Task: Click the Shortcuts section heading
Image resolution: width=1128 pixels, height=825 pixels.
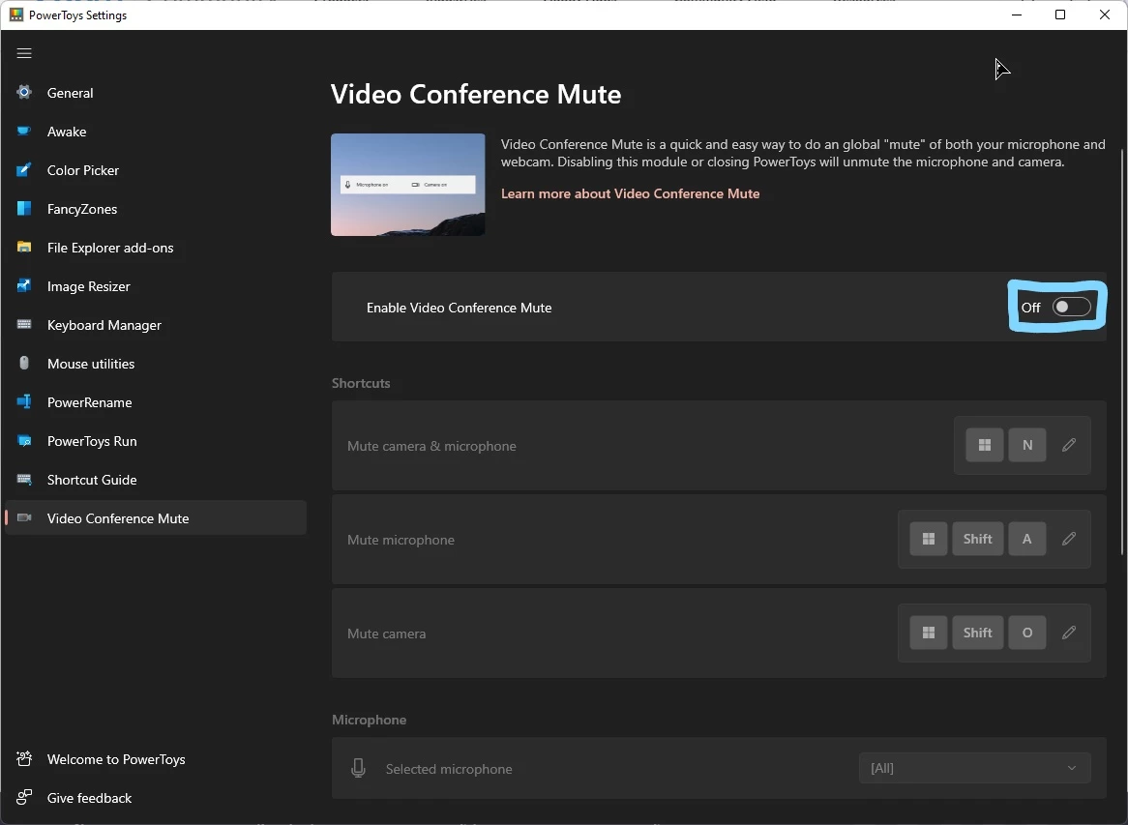Action: (361, 383)
